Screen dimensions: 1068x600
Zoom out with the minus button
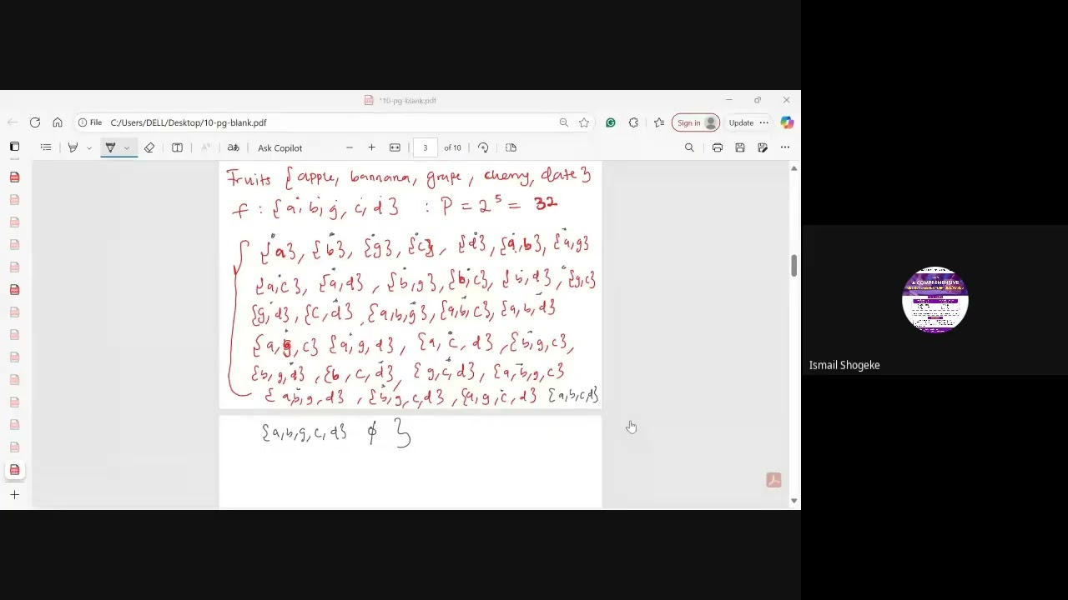click(x=350, y=147)
